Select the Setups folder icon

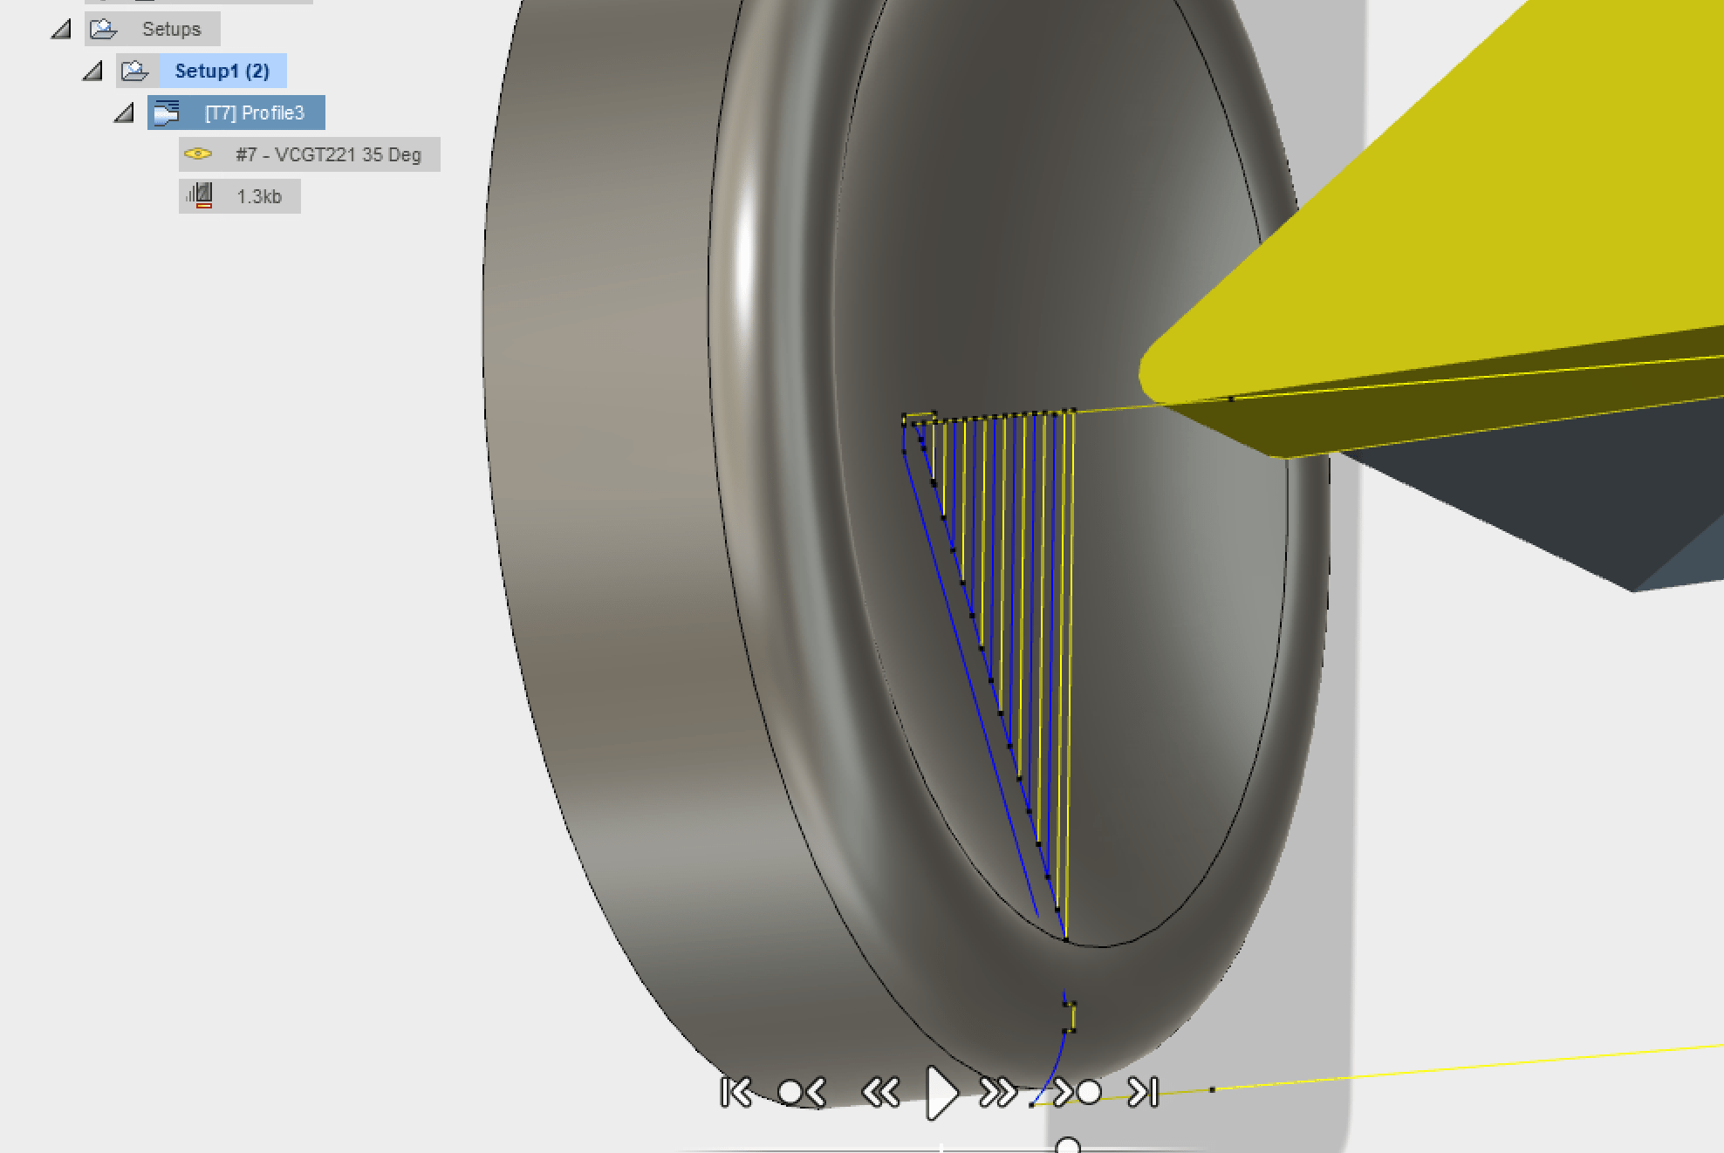(x=102, y=29)
